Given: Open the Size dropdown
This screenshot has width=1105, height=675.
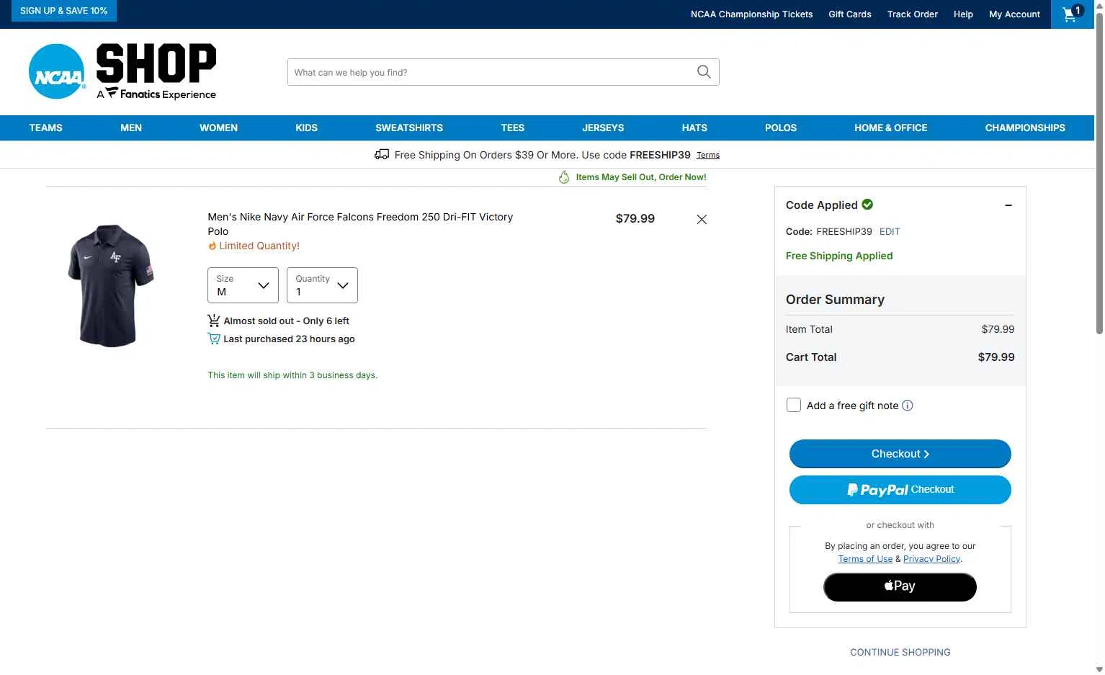Looking at the screenshot, I should coord(243,285).
